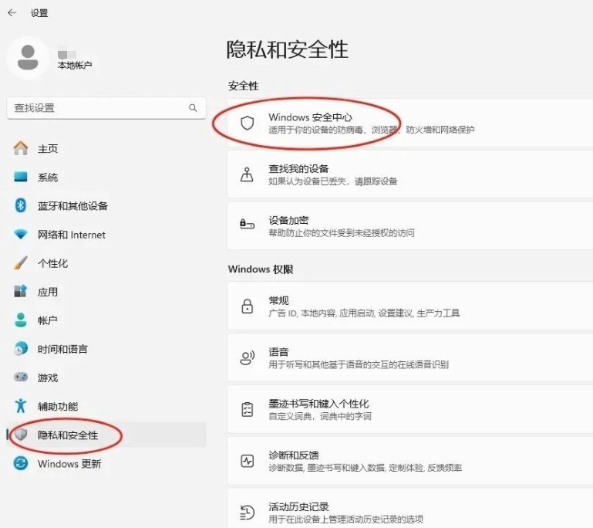Click the 语音 speech icon

click(x=247, y=357)
